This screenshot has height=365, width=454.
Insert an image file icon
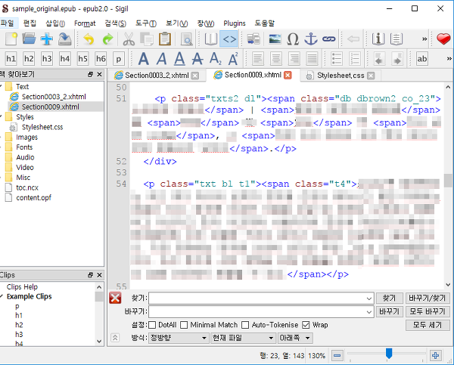275,39
